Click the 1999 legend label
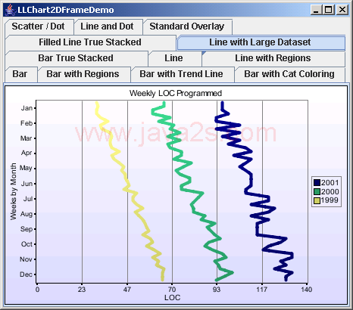This screenshot has height=310, width=353. pyautogui.click(x=330, y=200)
